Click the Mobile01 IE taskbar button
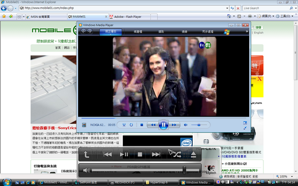The width and height of the screenshot is (298, 186). 55,182
